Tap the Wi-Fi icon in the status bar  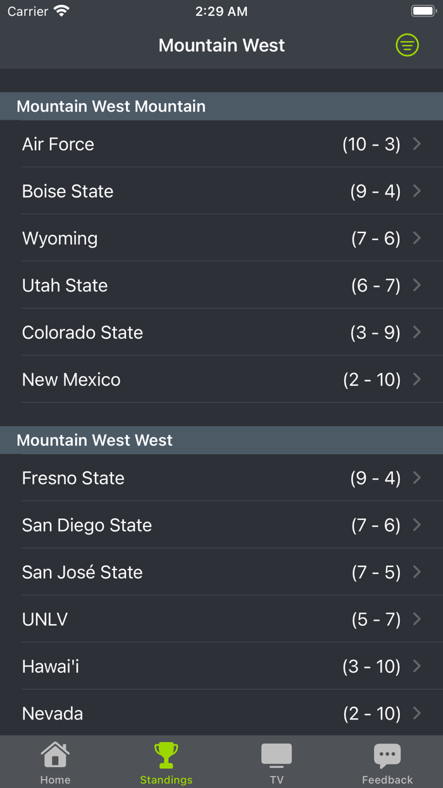coord(60,10)
